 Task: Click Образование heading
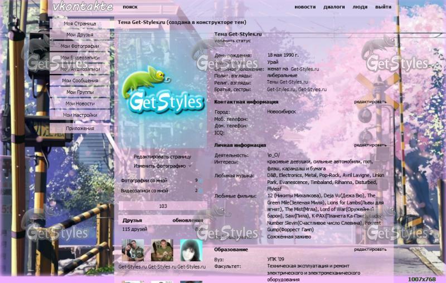click(231, 250)
